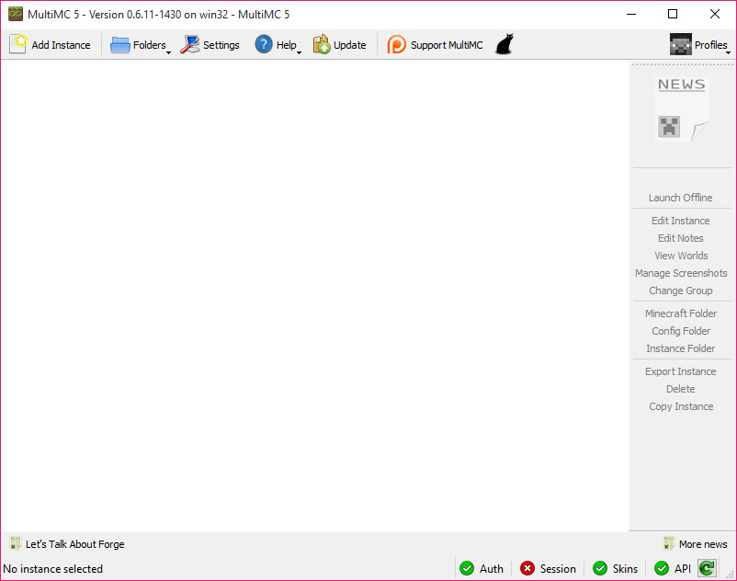This screenshot has height=581, width=737.
Task: Click Delete in the instance sidebar
Action: click(681, 389)
